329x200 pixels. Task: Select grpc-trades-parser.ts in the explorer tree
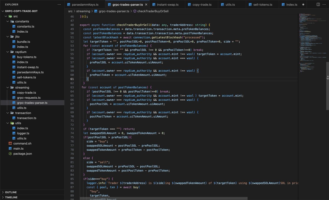click(x=32, y=103)
